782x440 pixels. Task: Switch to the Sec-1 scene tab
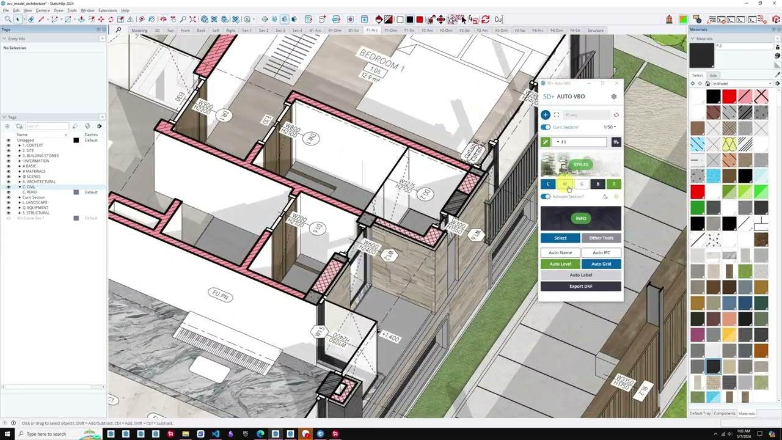247,31
